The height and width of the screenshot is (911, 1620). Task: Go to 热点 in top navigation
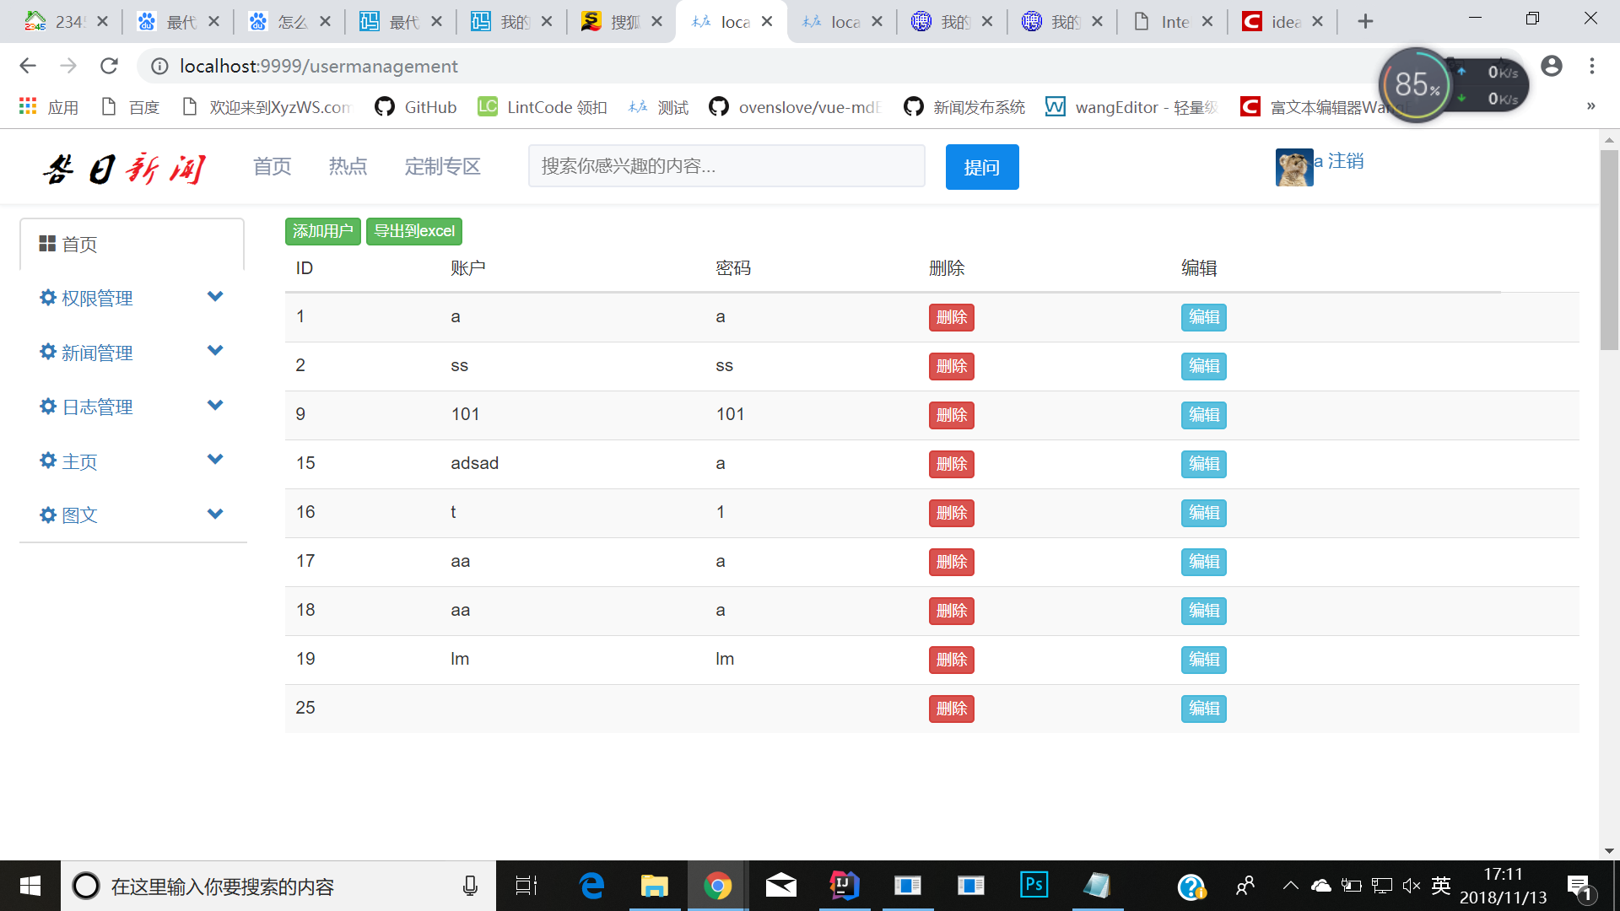coord(348,167)
